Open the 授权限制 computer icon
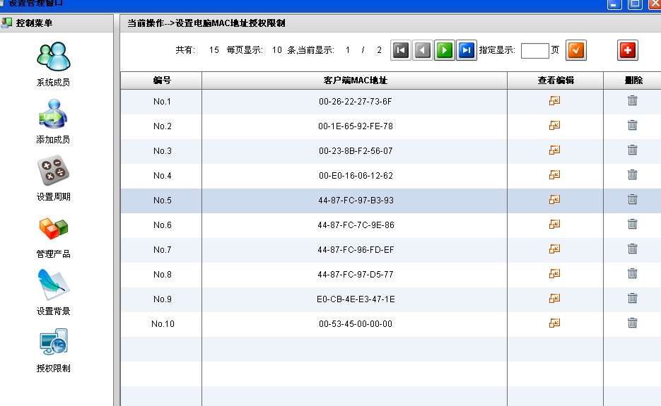This screenshot has height=406, width=661. tap(54, 342)
